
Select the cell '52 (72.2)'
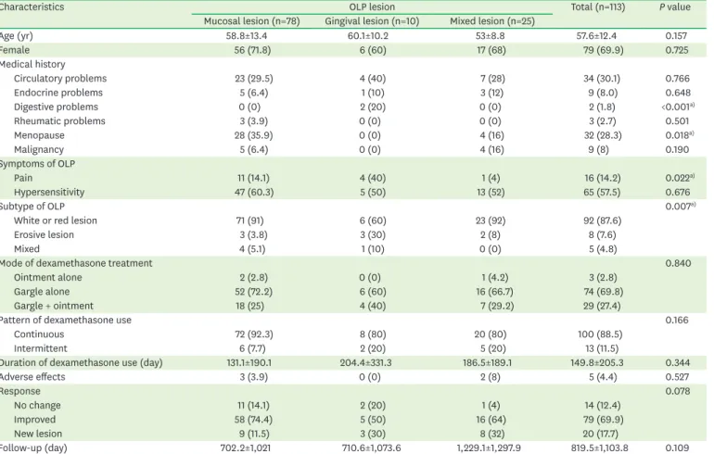point(254,292)
